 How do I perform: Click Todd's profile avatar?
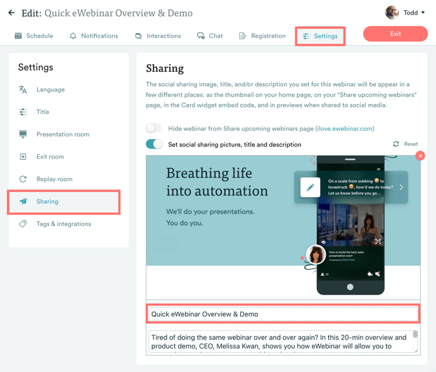(392, 13)
